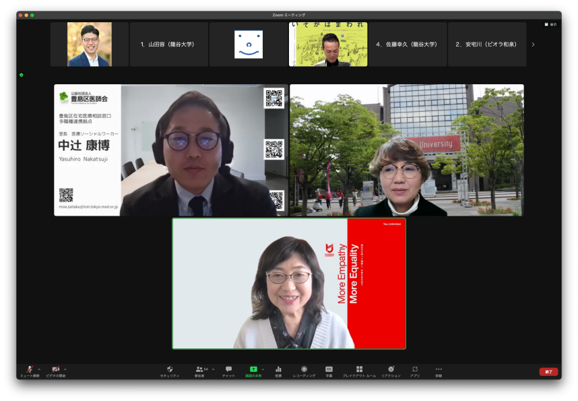Open the More (詳細) menu
The height and width of the screenshot is (401, 578).
click(x=439, y=370)
